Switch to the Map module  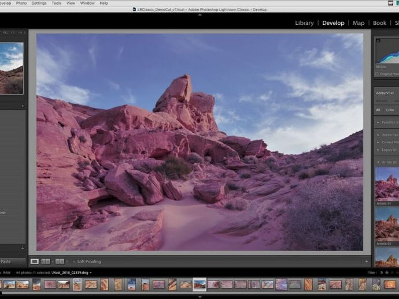click(x=359, y=23)
